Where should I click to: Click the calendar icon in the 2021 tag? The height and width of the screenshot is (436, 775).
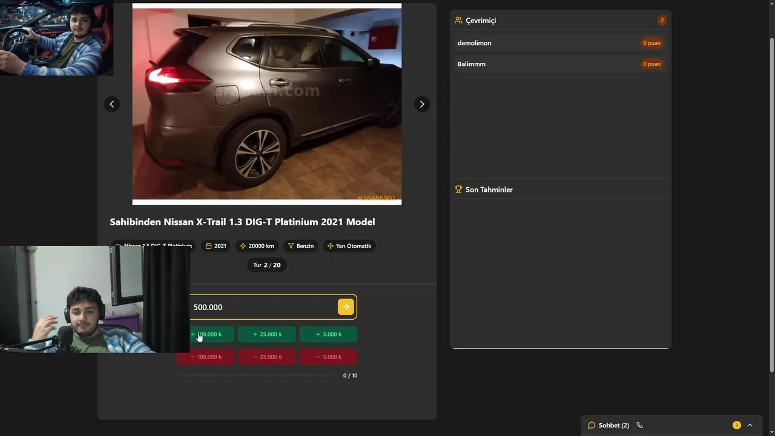pyautogui.click(x=208, y=246)
